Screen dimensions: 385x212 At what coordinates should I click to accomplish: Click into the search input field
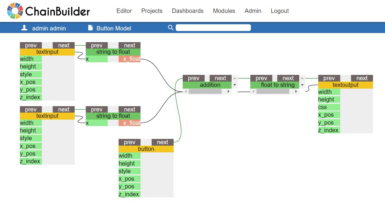click(x=213, y=28)
